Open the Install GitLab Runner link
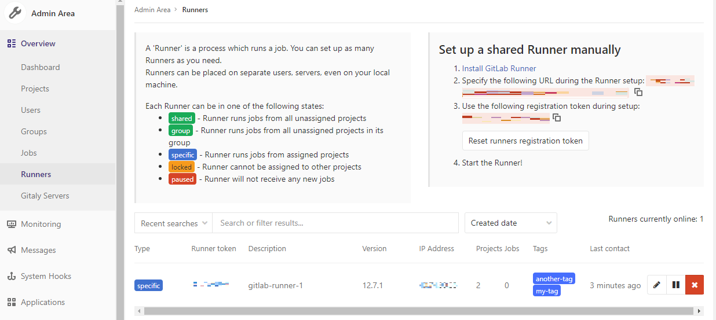 (499, 68)
